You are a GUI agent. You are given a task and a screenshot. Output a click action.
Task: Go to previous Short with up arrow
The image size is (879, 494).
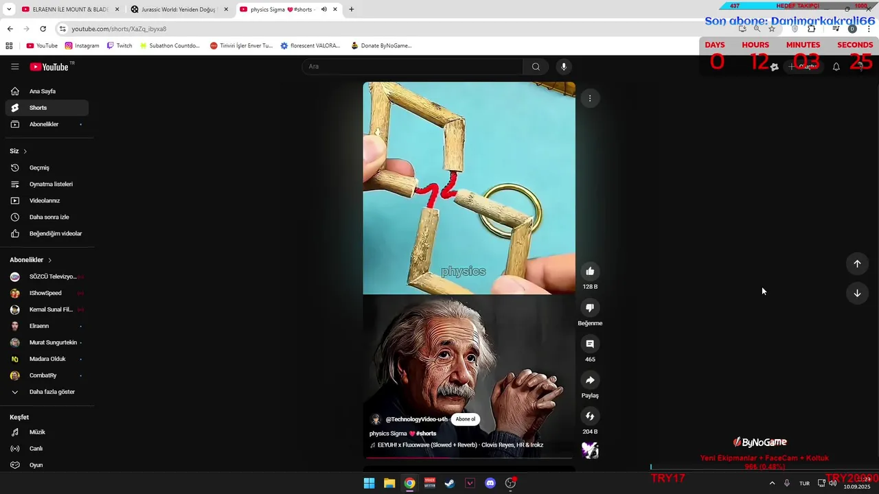coord(857,263)
